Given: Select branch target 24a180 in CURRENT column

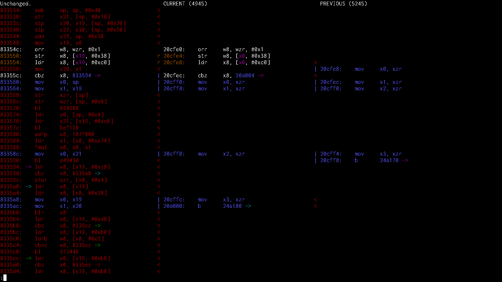Looking at the screenshot, I should pos(232,206).
